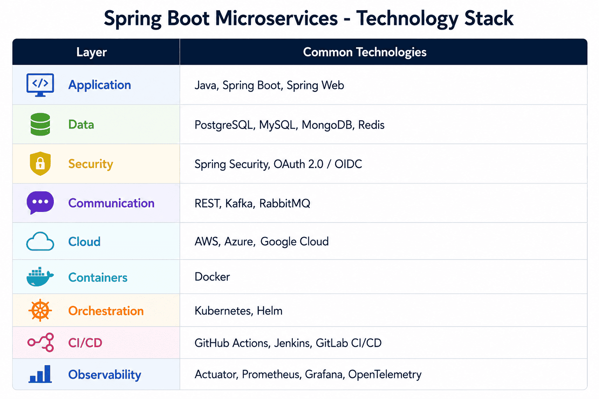This screenshot has width=599, height=399.
Task: Select the Data layer label
Action: pyautogui.click(x=81, y=124)
